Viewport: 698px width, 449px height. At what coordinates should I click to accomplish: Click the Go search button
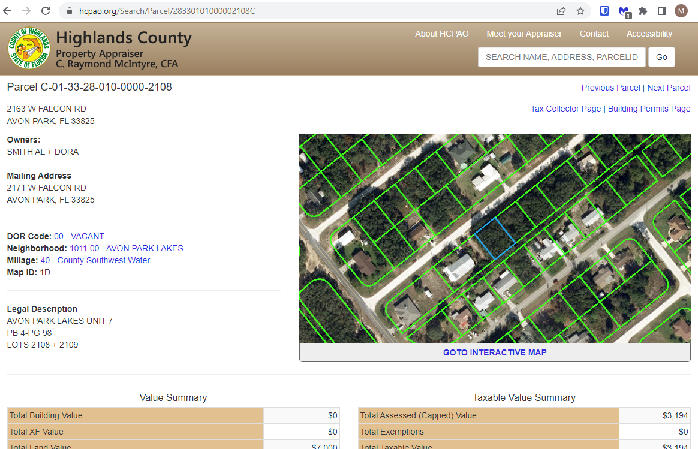[x=661, y=57]
